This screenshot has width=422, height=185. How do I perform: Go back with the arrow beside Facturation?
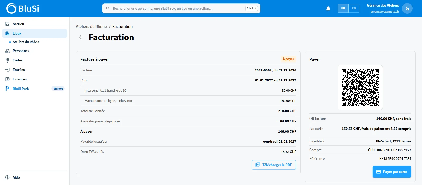coord(81,37)
